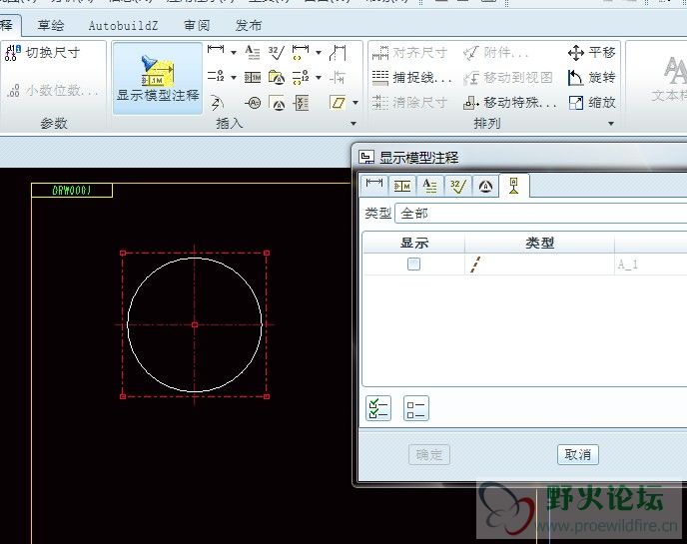Select the notes tab in annotations dialog

pos(429,186)
